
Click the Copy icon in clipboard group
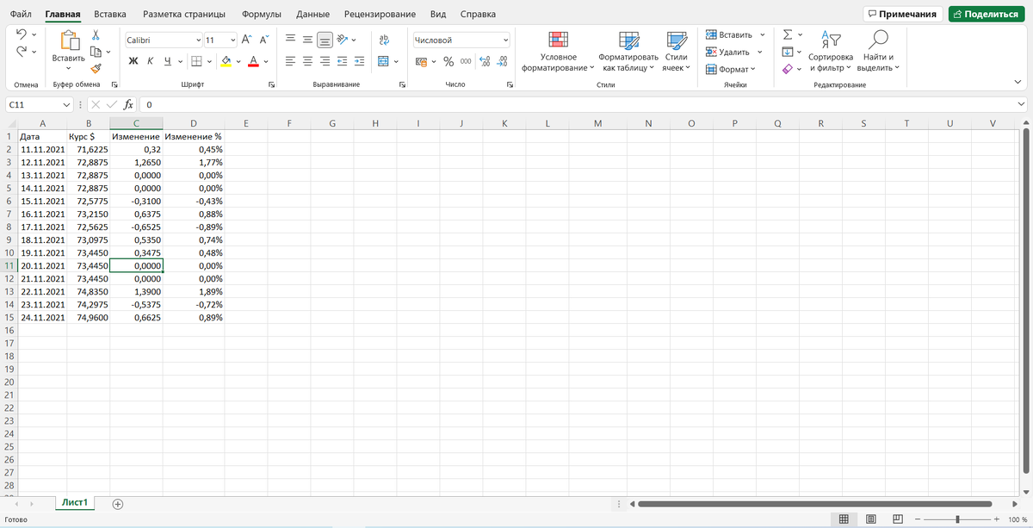pos(96,52)
